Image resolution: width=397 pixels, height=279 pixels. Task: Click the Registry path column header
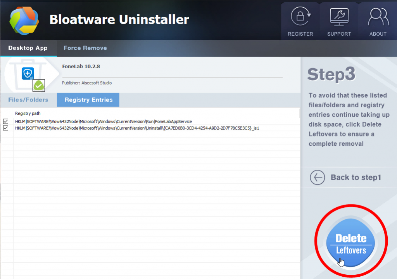pyautogui.click(x=28, y=114)
